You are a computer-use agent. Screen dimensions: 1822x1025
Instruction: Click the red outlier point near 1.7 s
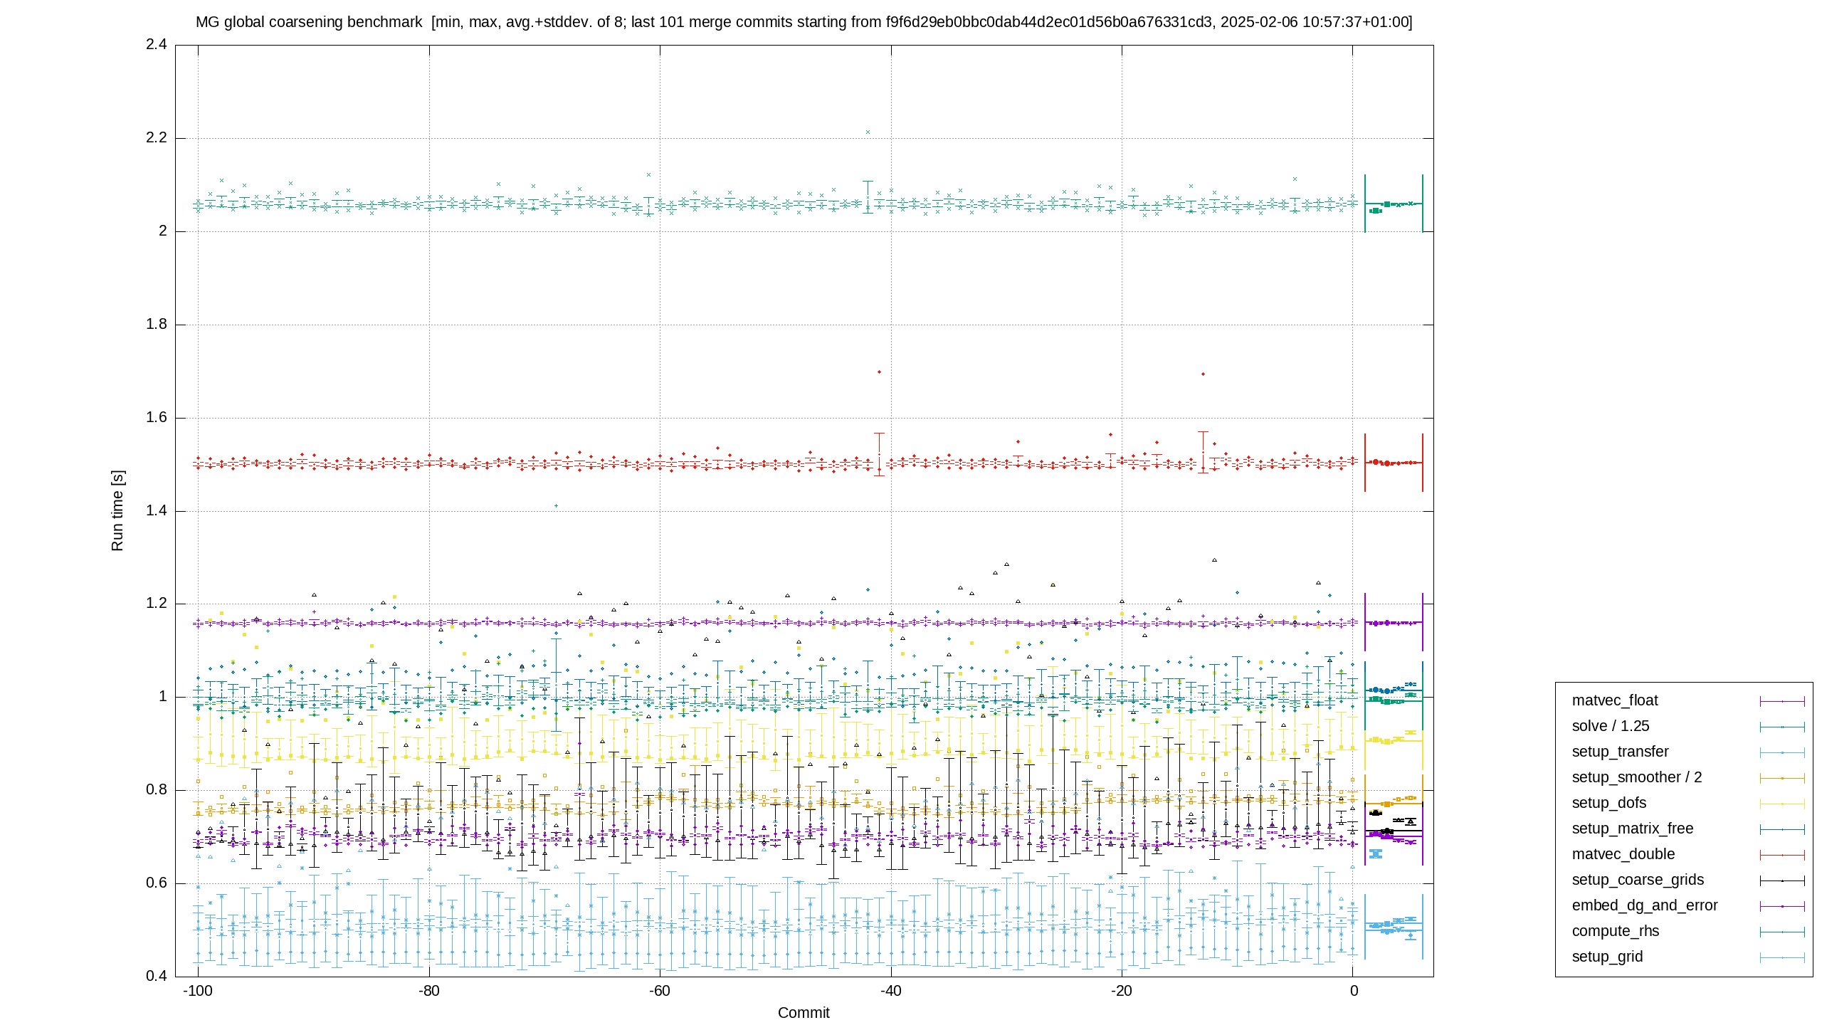(x=879, y=372)
